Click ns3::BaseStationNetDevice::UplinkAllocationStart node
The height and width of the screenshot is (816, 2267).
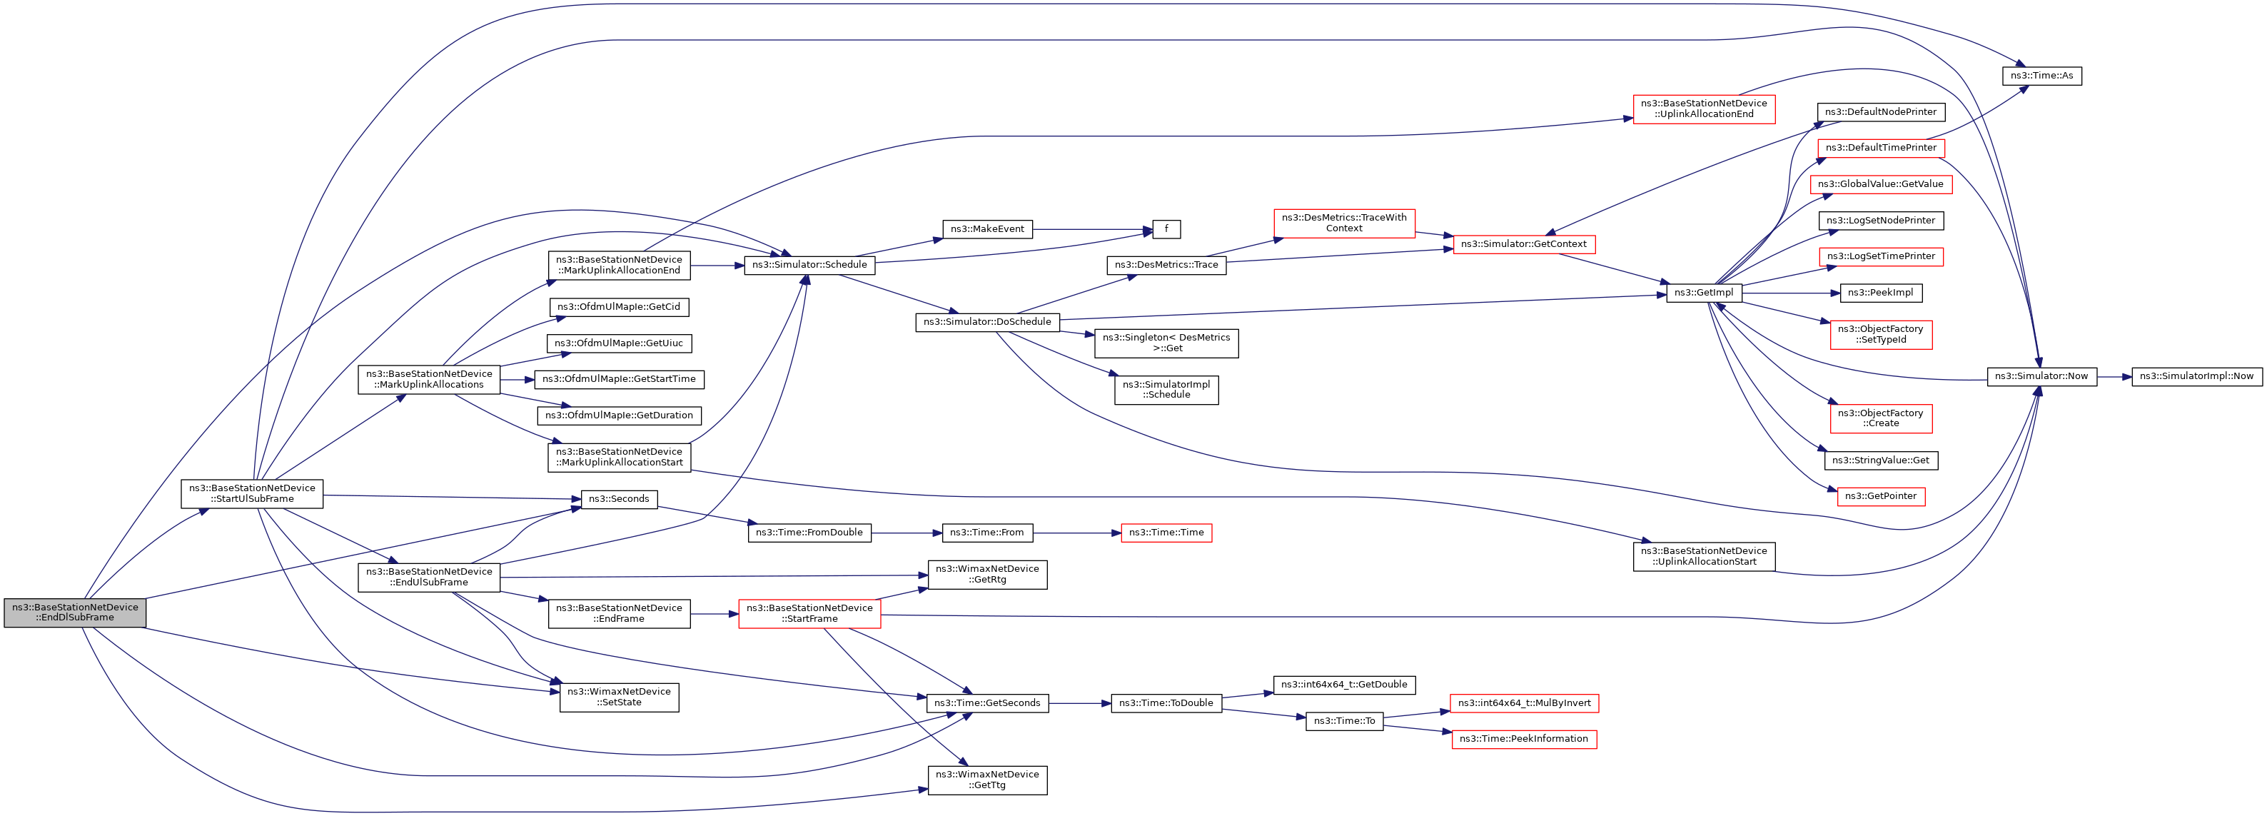(x=1705, y=557)
